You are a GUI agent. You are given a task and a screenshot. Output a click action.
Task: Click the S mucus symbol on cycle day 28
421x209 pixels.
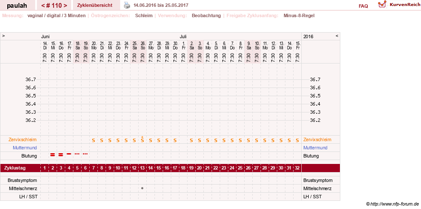click(x=264, y=140)
